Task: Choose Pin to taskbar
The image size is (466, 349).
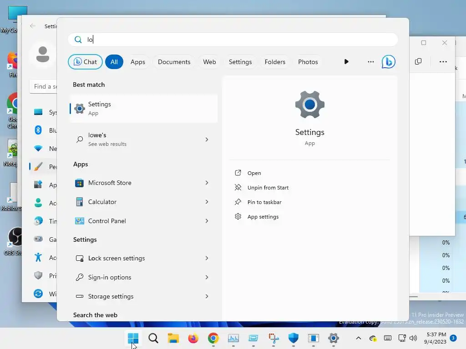Action: point(264,202)
